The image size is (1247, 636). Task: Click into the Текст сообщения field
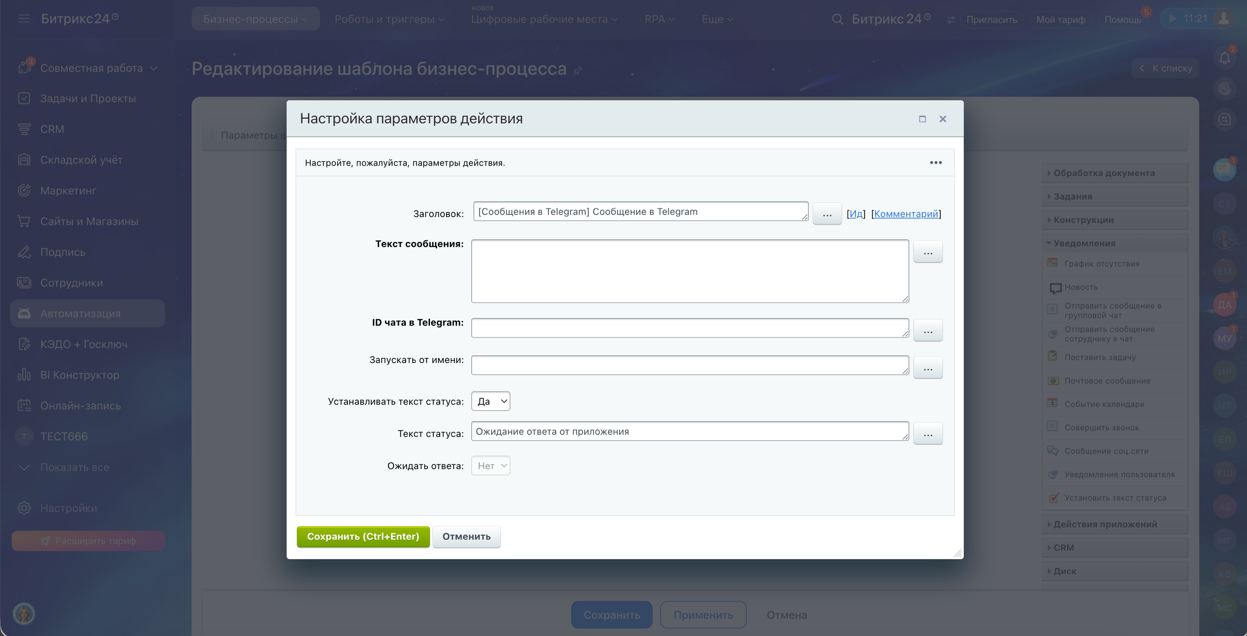(689, 271)
